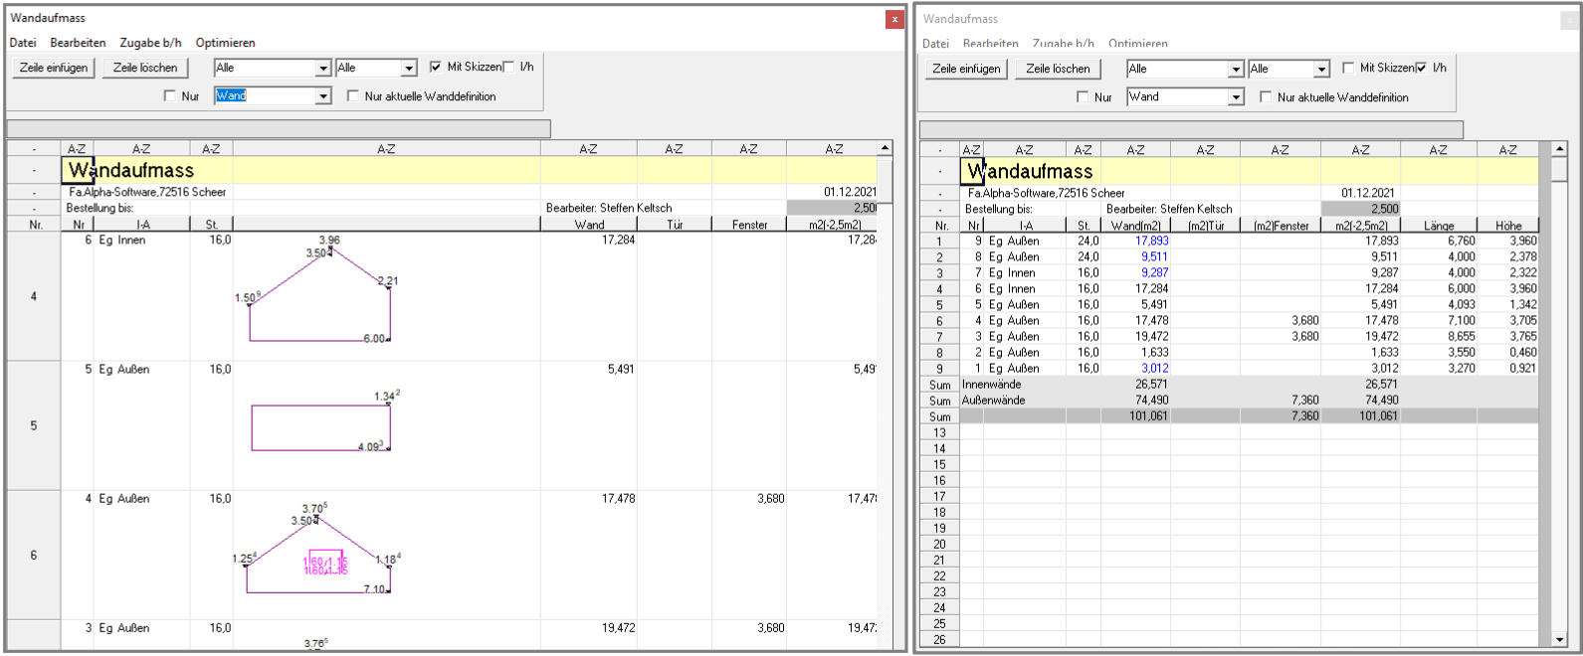Viewport: 1583px width, 656px height.
Task: Click Zeile einfügen in the sketch-view window
Action: point(54,68)
